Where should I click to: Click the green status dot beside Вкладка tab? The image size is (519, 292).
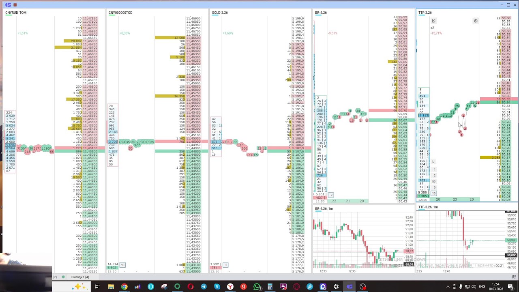click(63, 277)
